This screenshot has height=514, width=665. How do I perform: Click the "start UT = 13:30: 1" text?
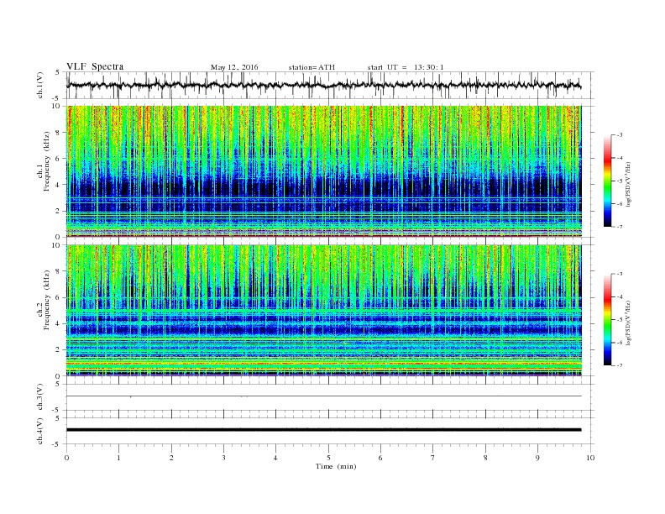(406, 67)
